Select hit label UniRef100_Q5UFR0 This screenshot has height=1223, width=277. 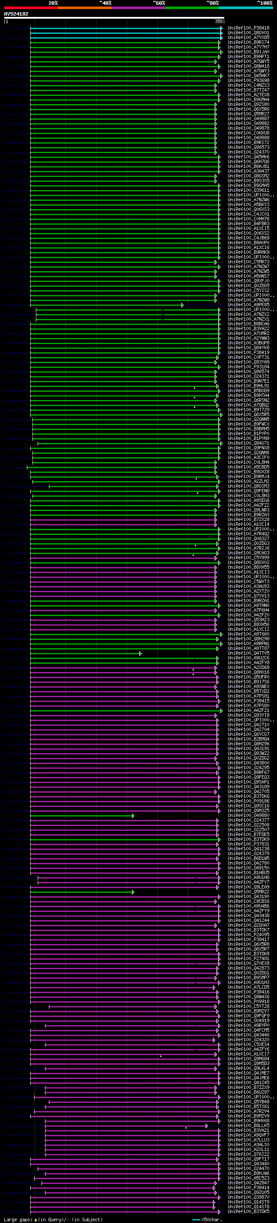tap(248, 678)
